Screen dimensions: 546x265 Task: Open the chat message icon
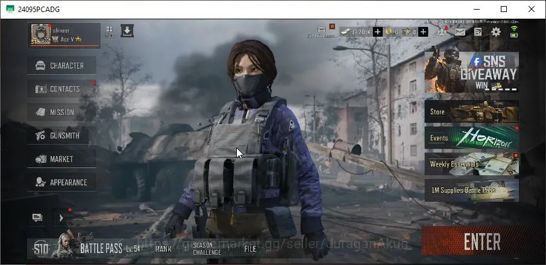pos(37,217)
